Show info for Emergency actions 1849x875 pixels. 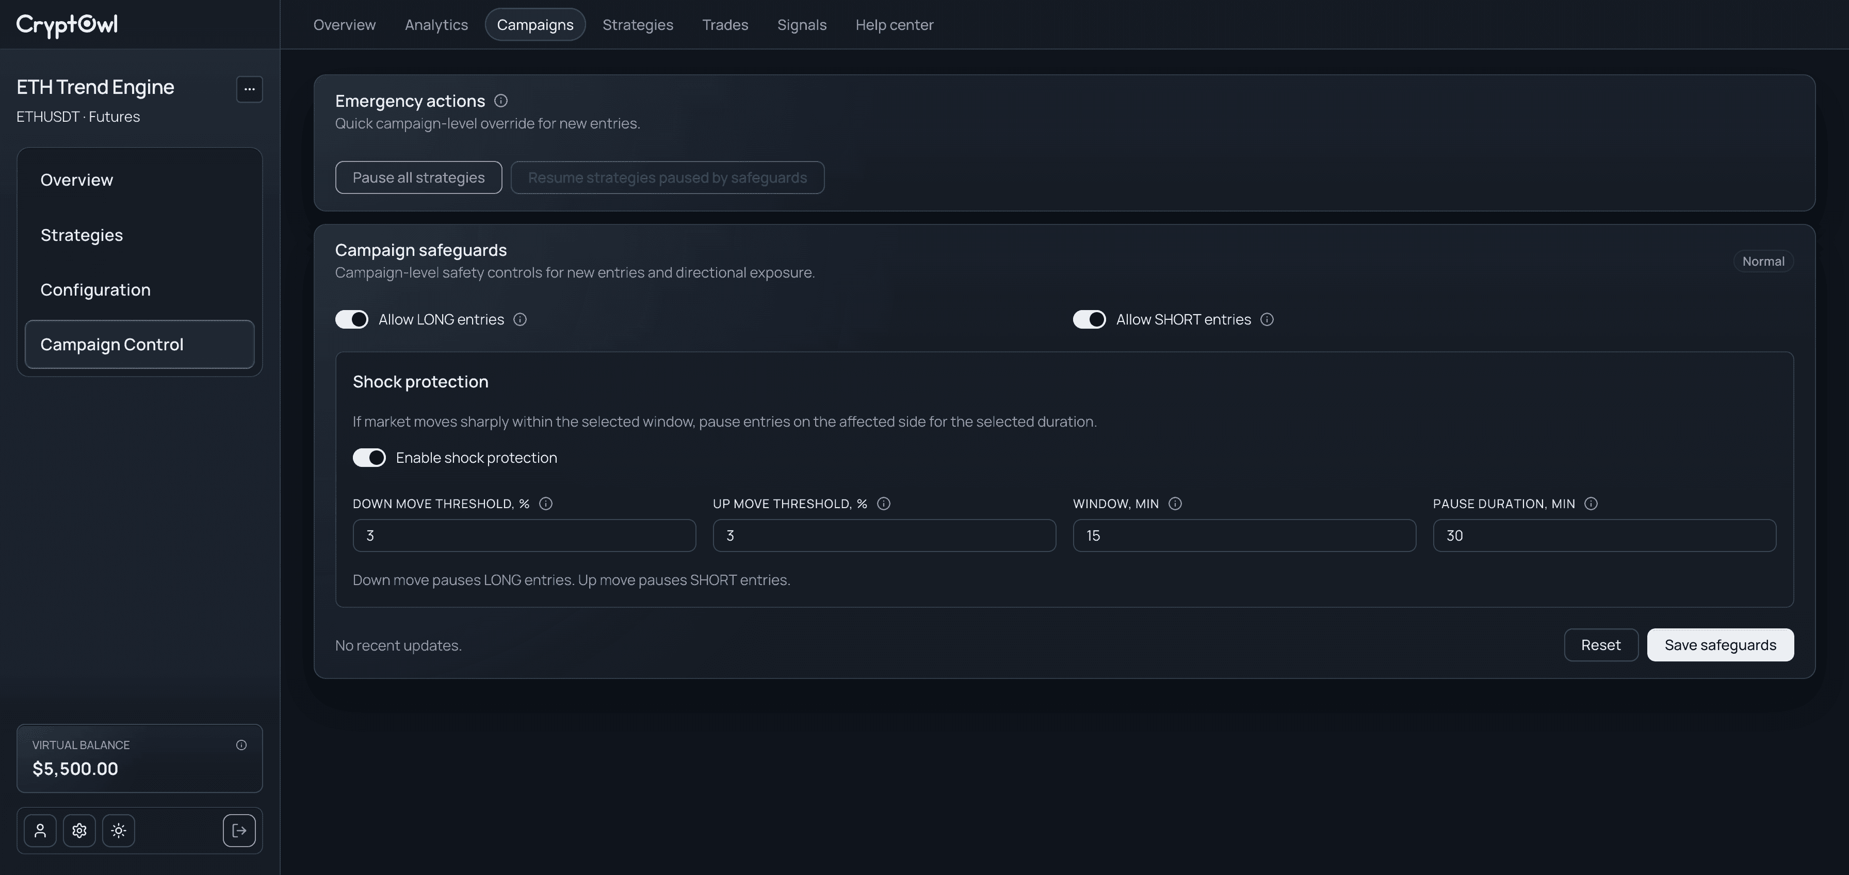tap(501, 101)
